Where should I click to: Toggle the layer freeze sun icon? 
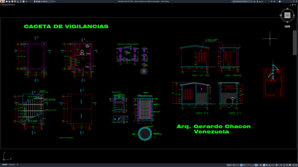(37, 1)
